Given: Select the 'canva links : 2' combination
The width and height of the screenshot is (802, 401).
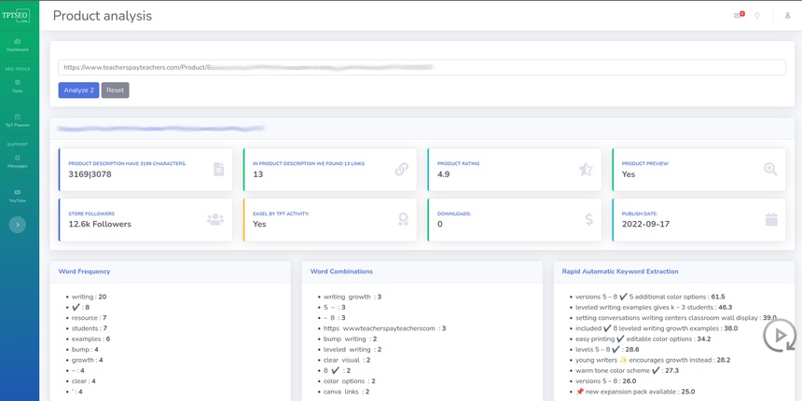Looking at the screenshot, I should coord(346,392).
